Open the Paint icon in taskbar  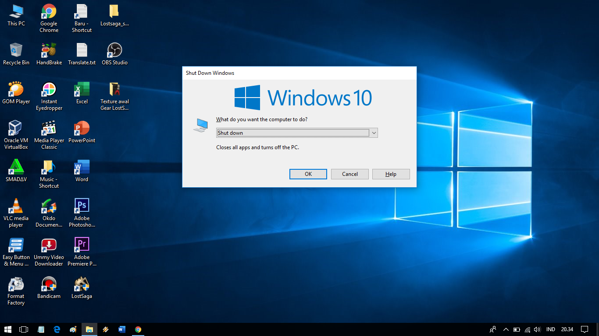[73, 329]
